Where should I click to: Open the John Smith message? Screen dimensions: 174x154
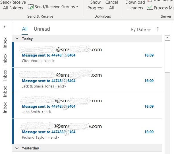tap(87, 106)
